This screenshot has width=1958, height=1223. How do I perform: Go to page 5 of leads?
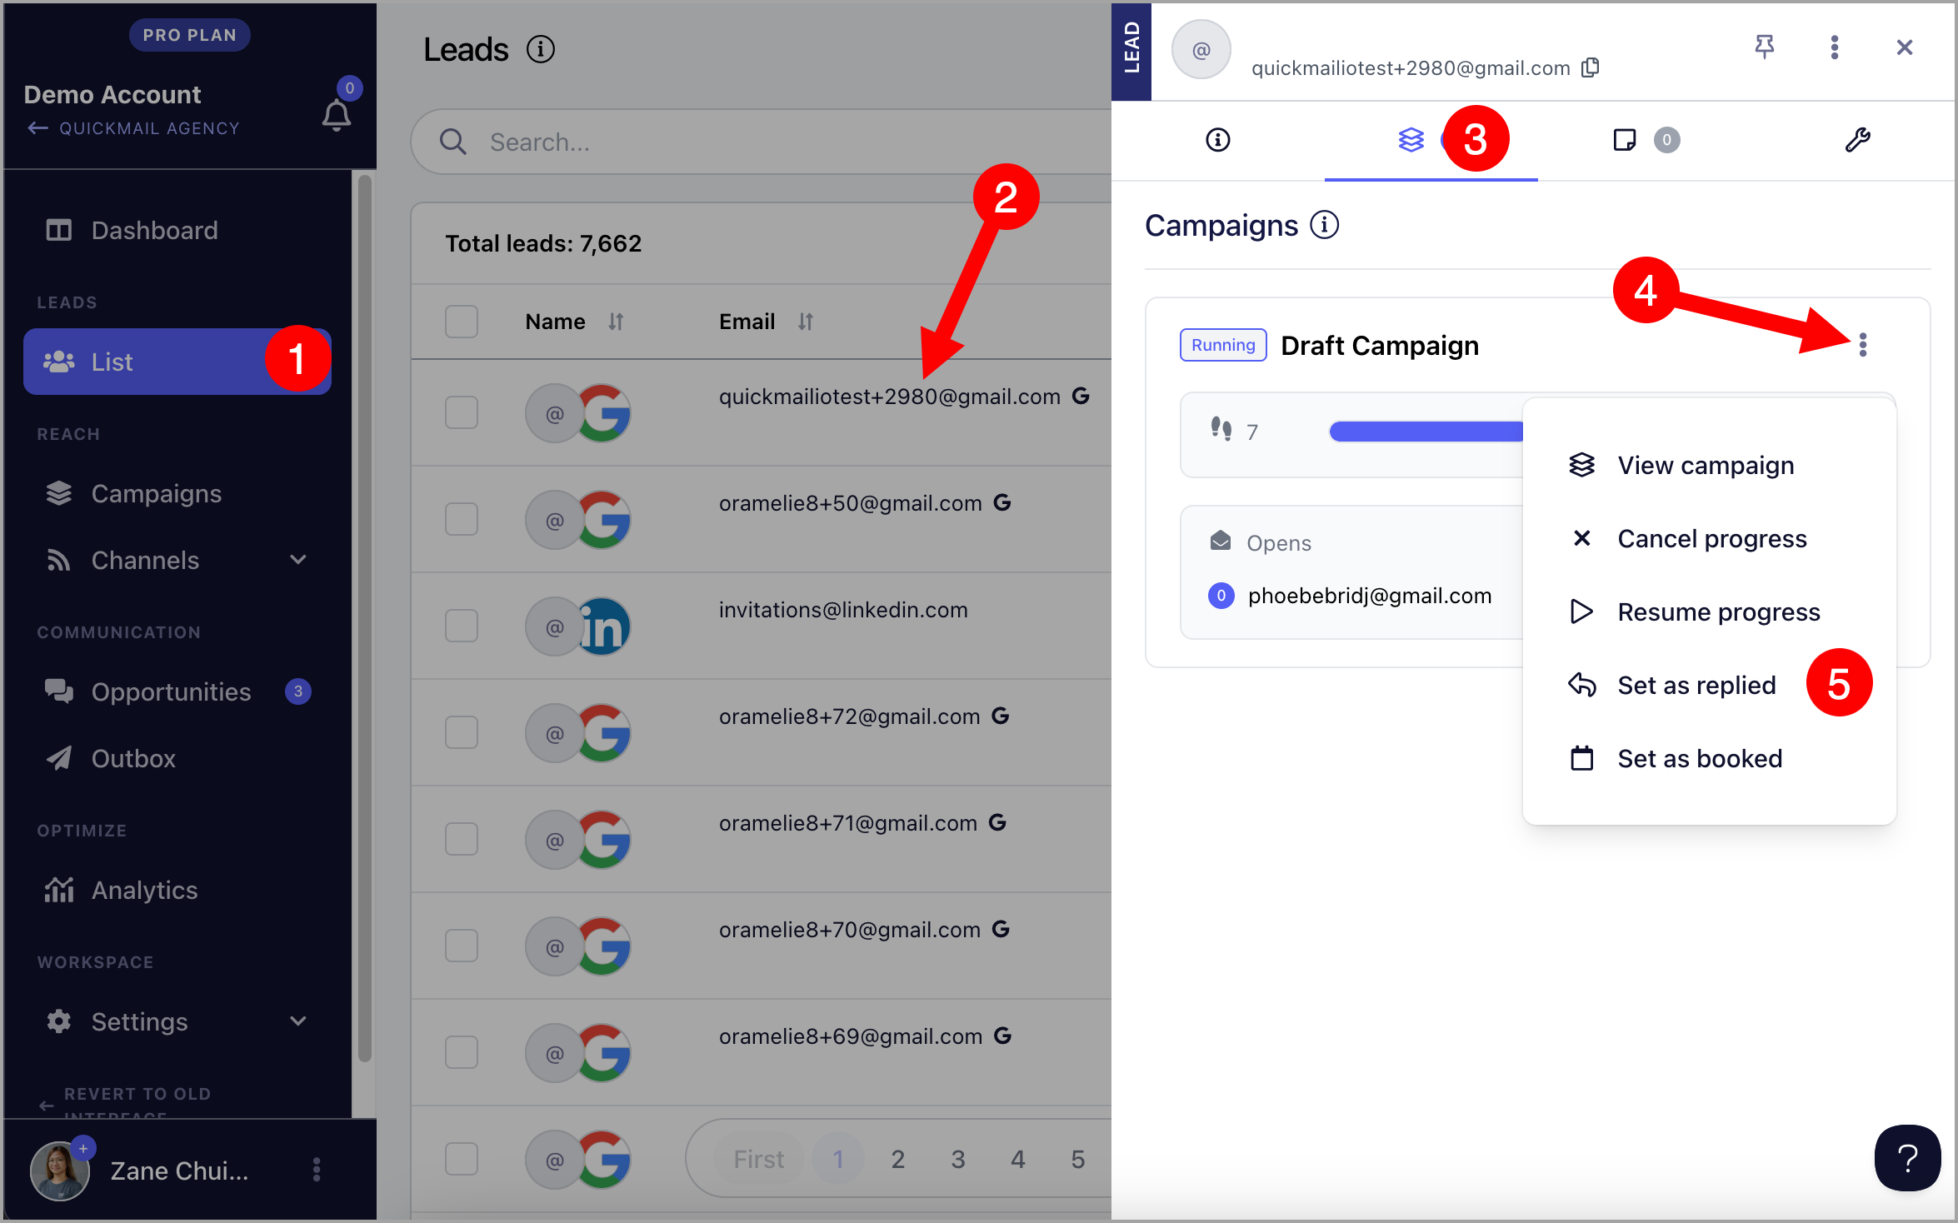point(1078,1159)
